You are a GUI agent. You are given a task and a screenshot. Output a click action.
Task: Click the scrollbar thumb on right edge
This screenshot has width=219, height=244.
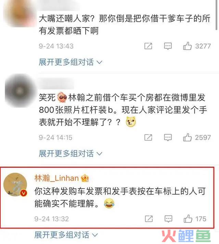216,15
